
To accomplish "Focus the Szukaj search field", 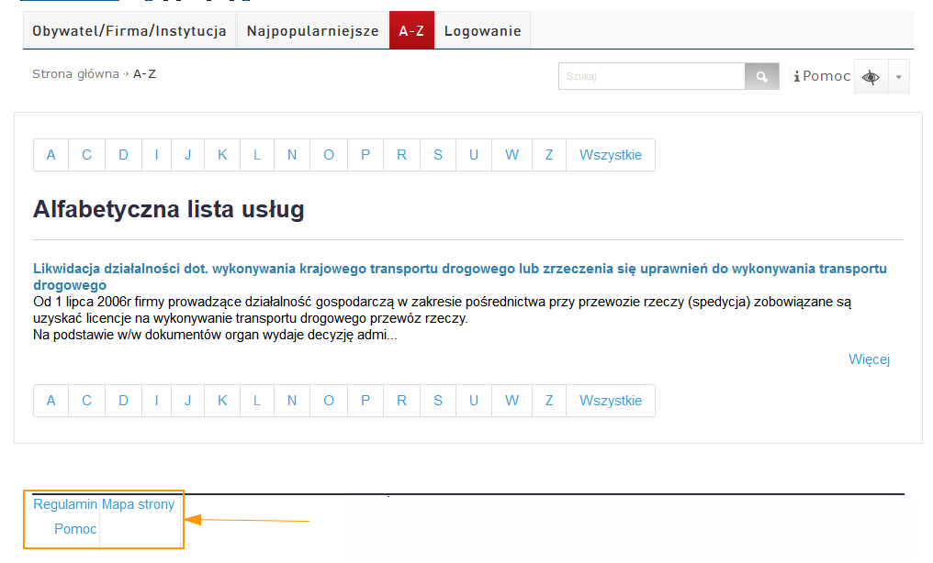I will (651, 77).
